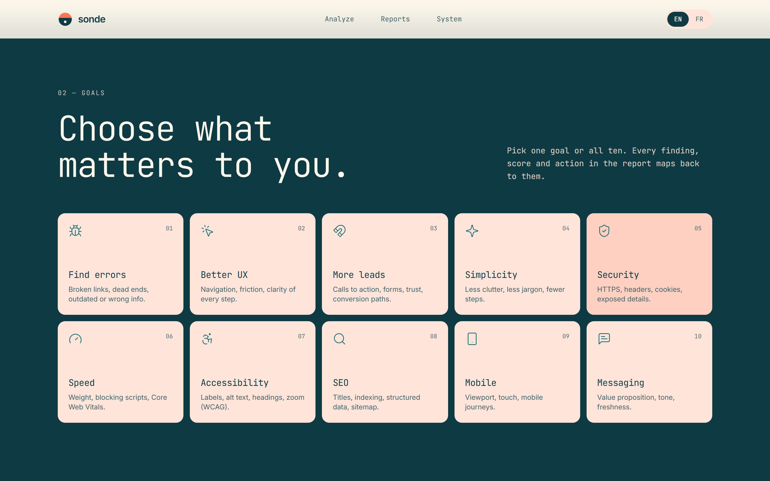This screenshot has height=481, width=770.
Task: Choose the SEO goal title
Action: (340, 383)
